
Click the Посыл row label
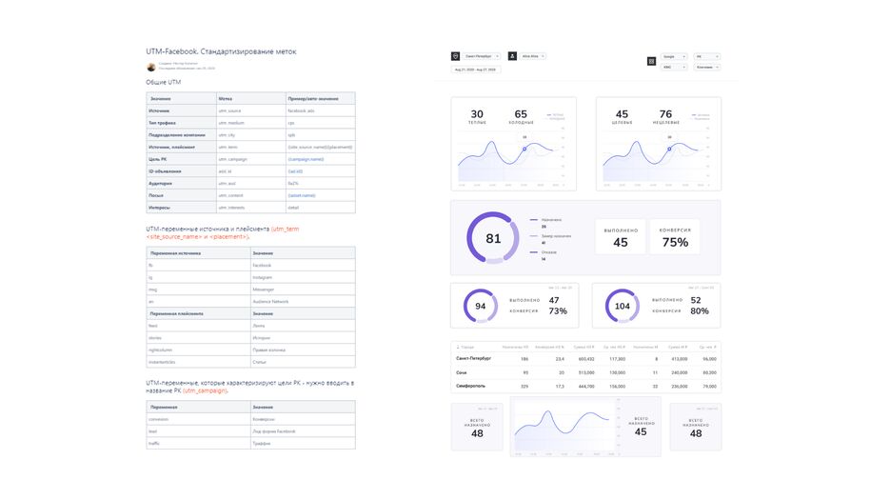155,195
